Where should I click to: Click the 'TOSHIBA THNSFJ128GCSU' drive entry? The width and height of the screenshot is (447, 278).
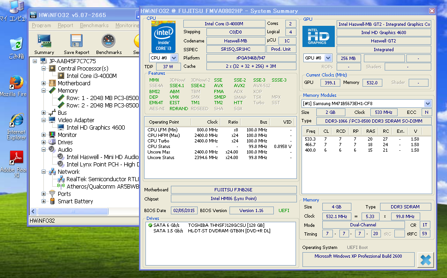tap(226, 225)
